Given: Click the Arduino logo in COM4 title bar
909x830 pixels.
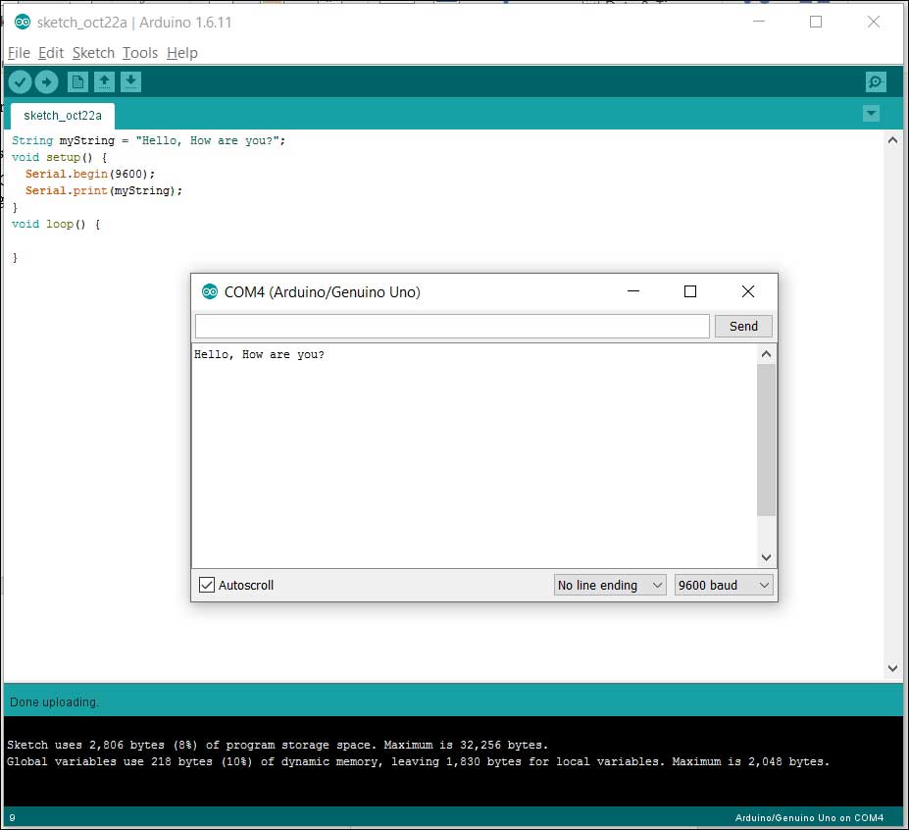Looking at the screenshot, I should click(209, 291).
